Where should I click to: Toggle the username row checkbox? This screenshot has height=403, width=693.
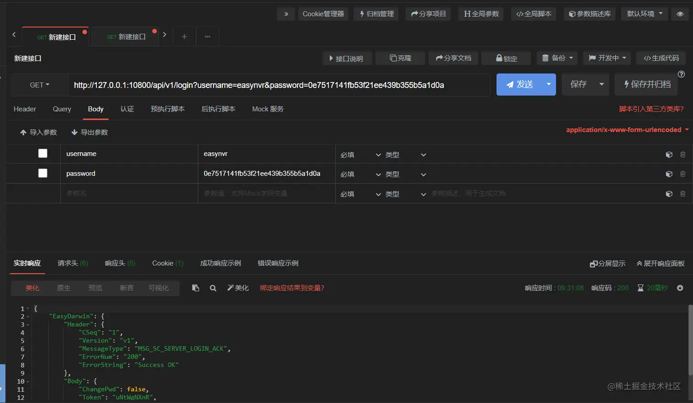(43, 154)
